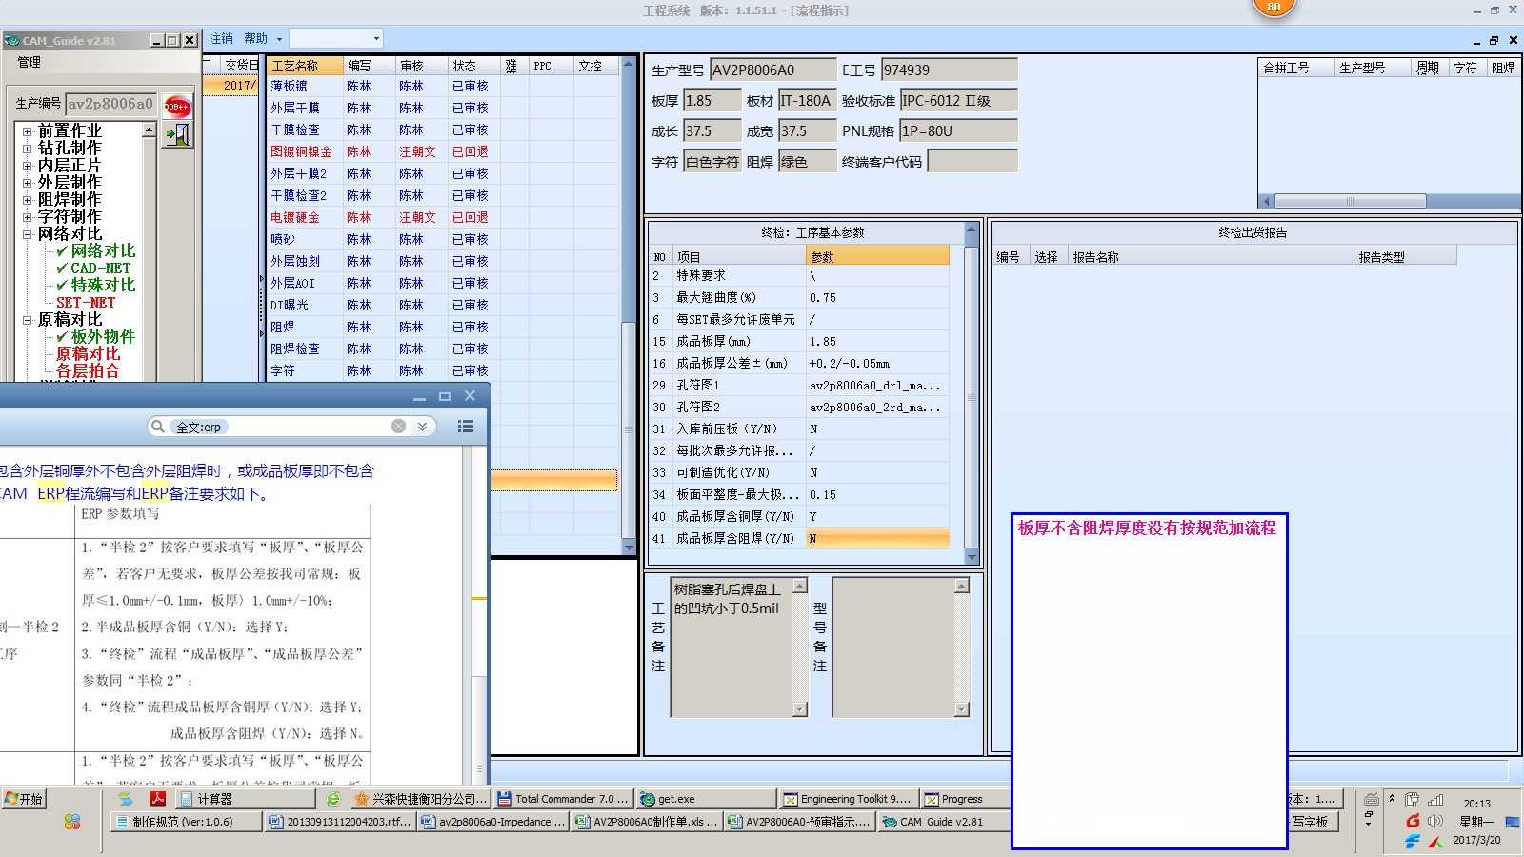This screenshot has width=1524, height=857.
Task: Open the Start menu
Action: coord(24,799)
